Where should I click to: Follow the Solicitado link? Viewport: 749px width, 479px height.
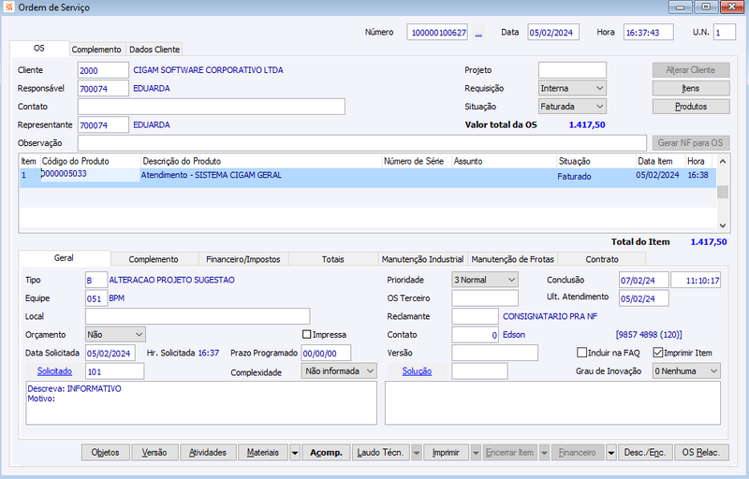pos(54,371)
